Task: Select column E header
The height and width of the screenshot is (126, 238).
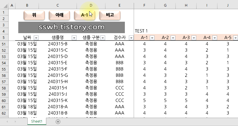Action: 119,6
